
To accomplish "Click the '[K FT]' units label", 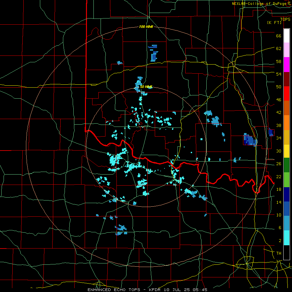I will point(274,23).
